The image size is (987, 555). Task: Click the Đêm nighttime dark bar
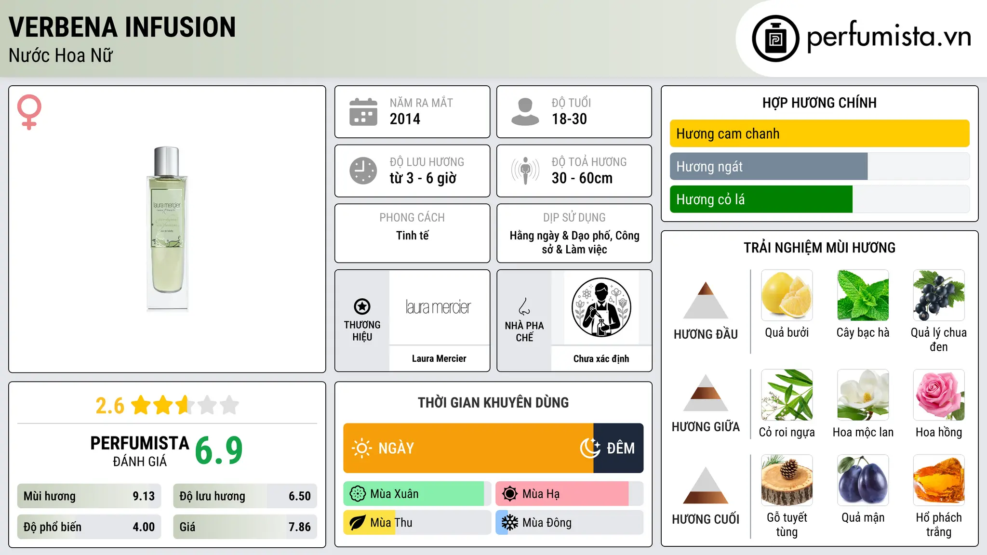(618, 448)
